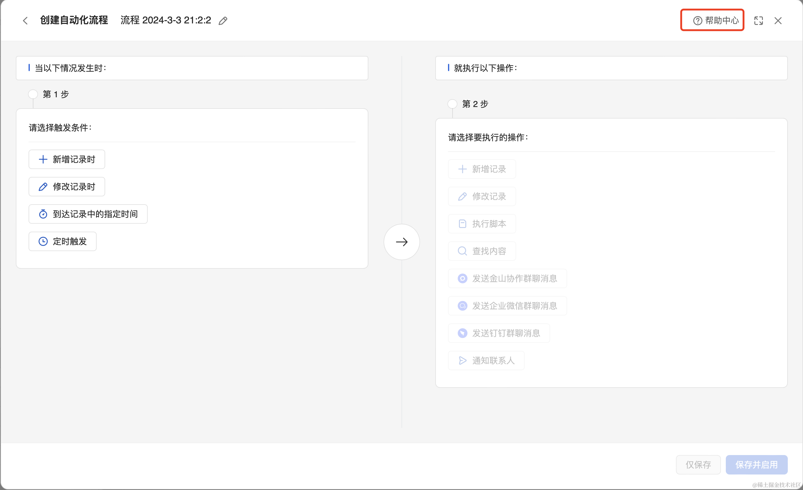Screen dimensions: 803x490
Task: Select 修改记录时 trigger
Action: point(67,186)
